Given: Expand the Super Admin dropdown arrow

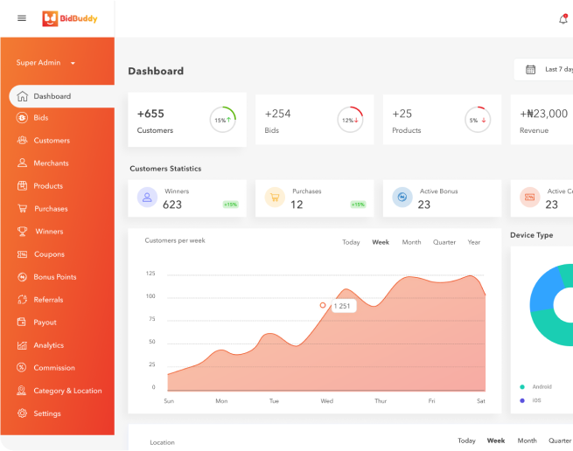Looking at the screenshot, I should pos(73,63).
